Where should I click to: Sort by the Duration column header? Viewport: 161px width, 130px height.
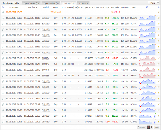pos(125,7)
